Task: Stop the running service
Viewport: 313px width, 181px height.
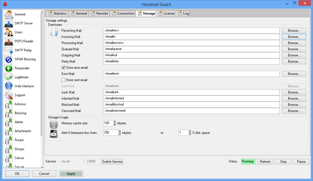Action: pos(283,161)
